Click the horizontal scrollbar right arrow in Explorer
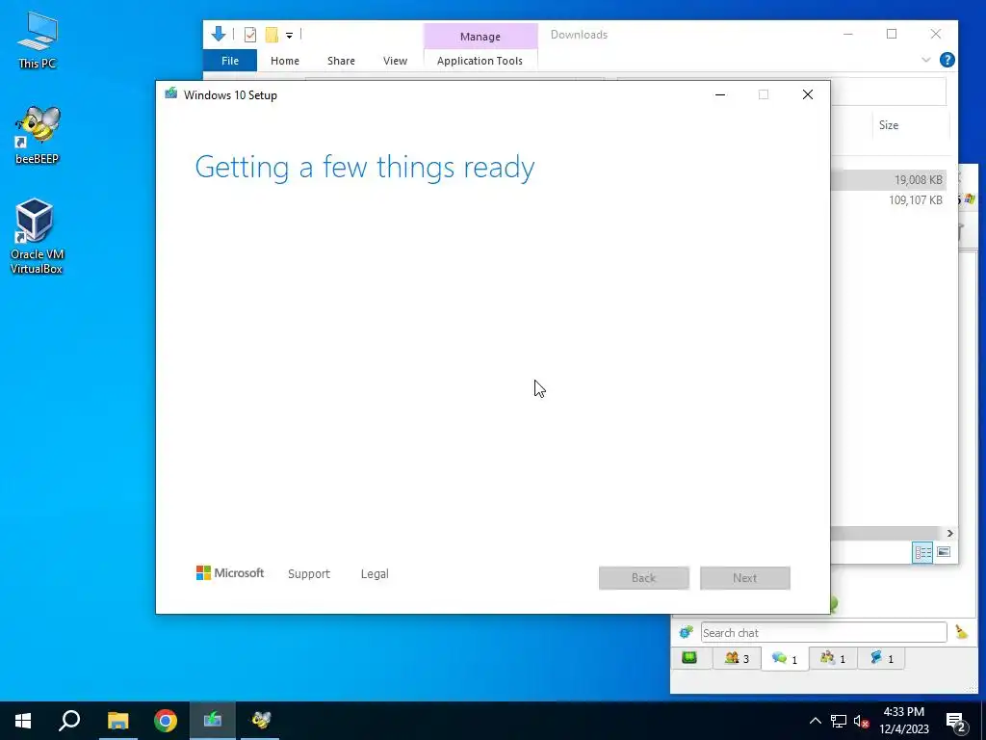 [x=949, y=533]
